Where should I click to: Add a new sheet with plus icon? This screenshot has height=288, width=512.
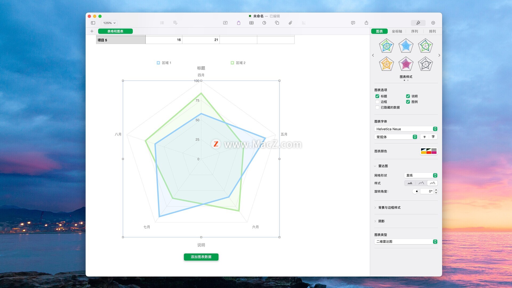click(92, 31)
